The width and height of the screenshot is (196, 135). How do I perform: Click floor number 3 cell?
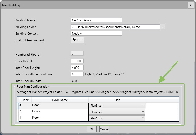coord(25,105)
